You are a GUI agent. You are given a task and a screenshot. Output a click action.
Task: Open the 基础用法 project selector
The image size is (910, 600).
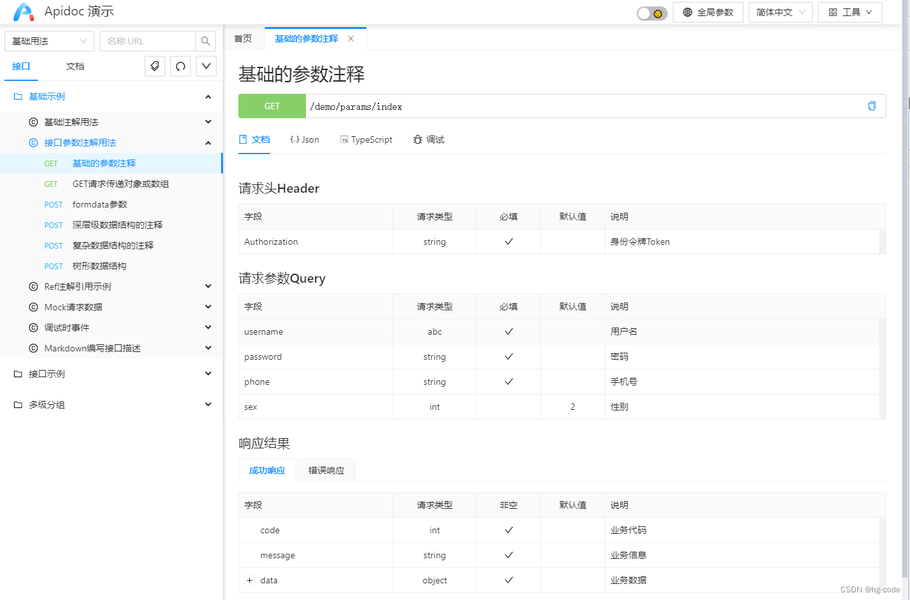(49, 41)
